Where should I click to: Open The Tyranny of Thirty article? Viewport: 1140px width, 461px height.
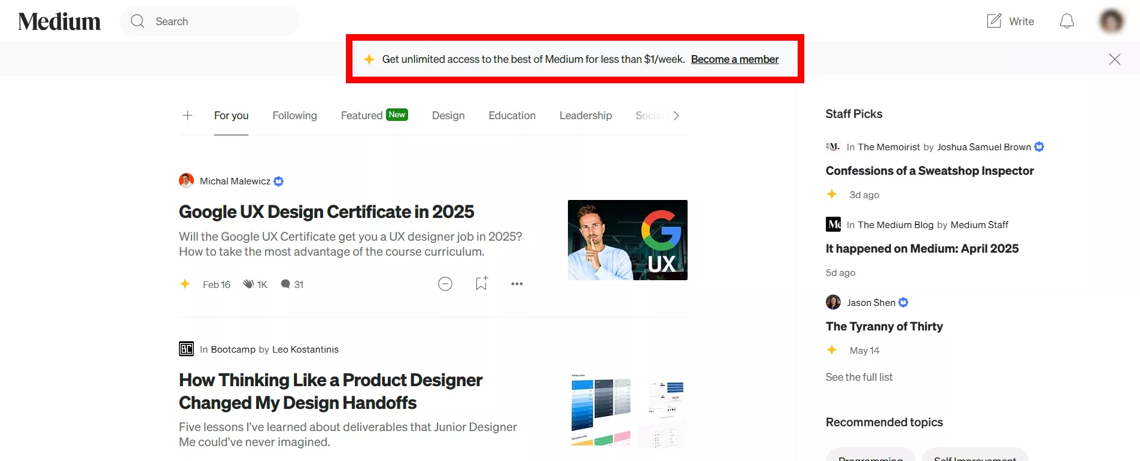[884, 327]
